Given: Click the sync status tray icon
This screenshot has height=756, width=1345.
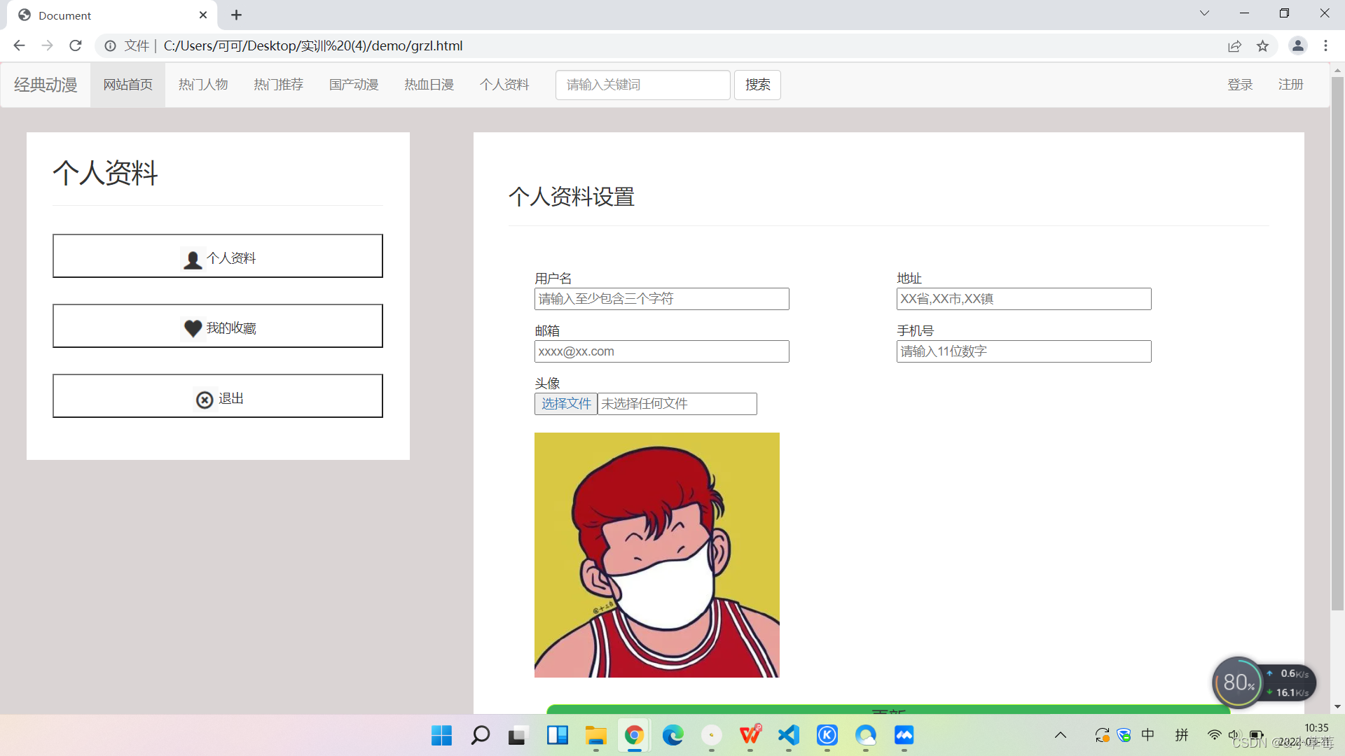Looking at the screenshot, I should tap(1102, 734).
